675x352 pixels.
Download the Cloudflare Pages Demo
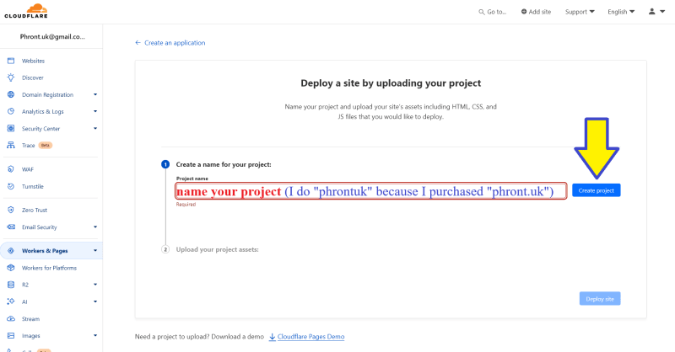(310, 337)
